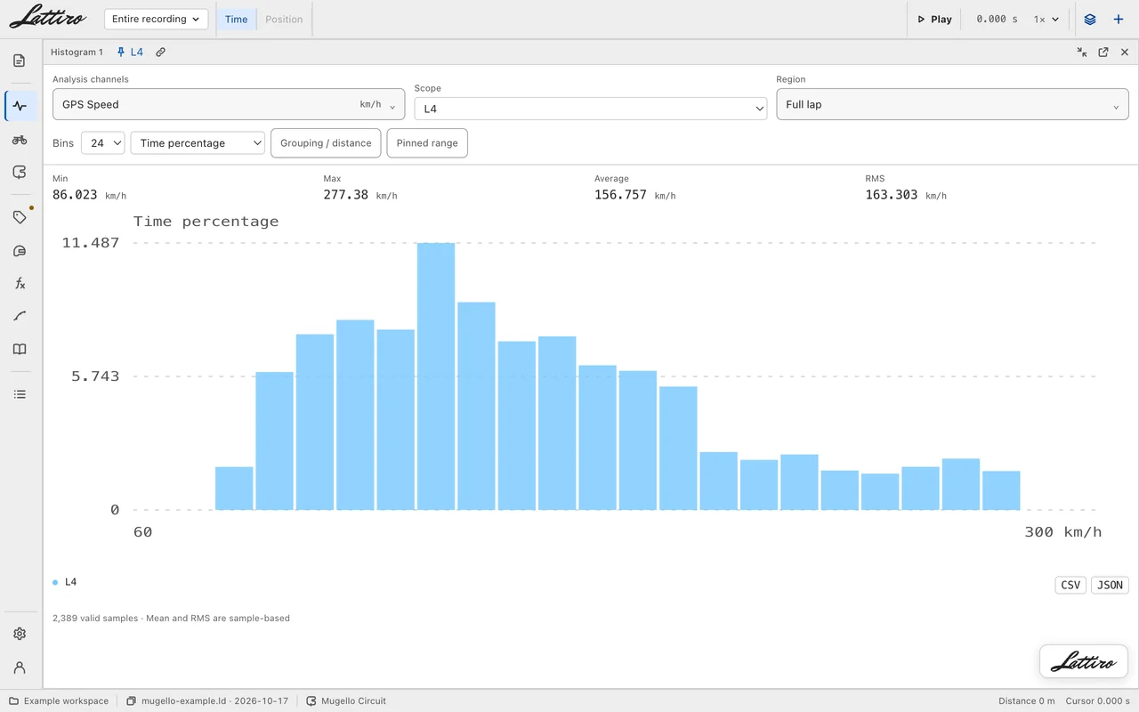Open the motorcycle icon in the sidebar

[20, 140]
